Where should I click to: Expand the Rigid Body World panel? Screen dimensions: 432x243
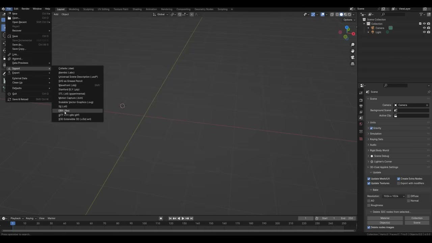(379, 151)
